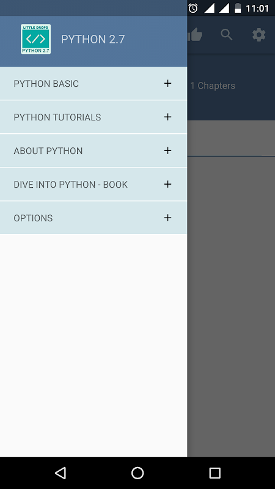The height and width of the screenshot is (489, 275).
Task: Open settings via the gear icon
Action: tap(258, 35)
